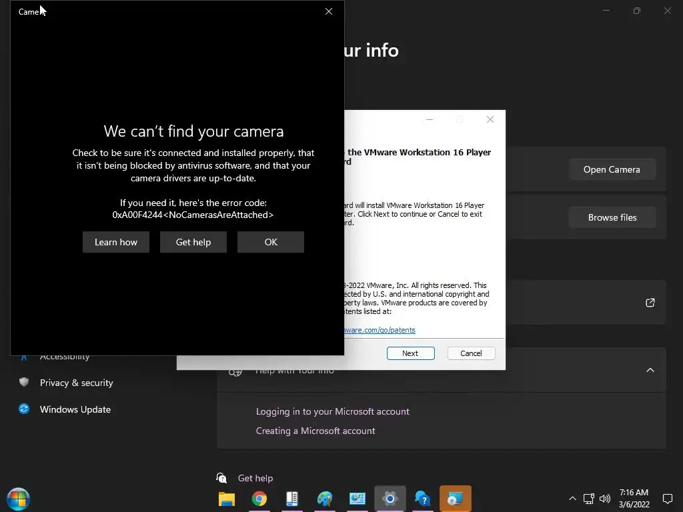The image size is (683, 512).
Task: Switch to VMware installer taskbar icon
Action: [455, 499]
